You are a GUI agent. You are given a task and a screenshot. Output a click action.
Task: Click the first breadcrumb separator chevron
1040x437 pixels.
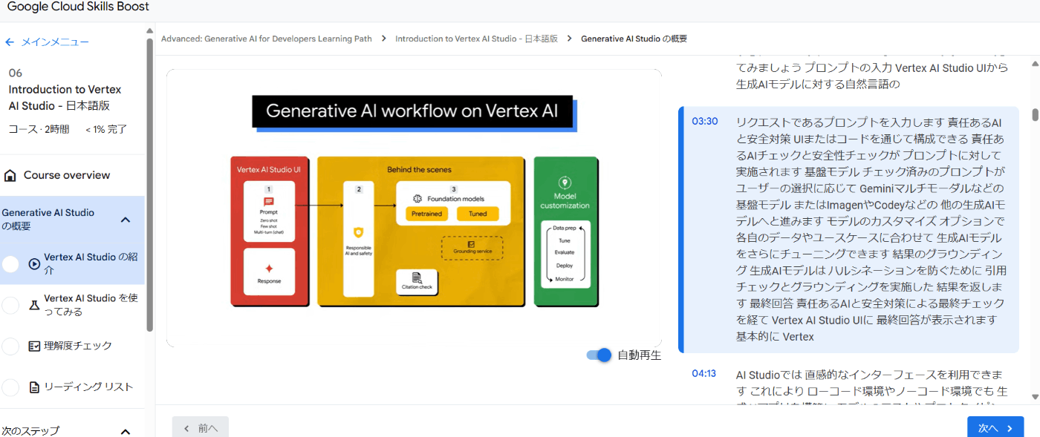[384, 39]
